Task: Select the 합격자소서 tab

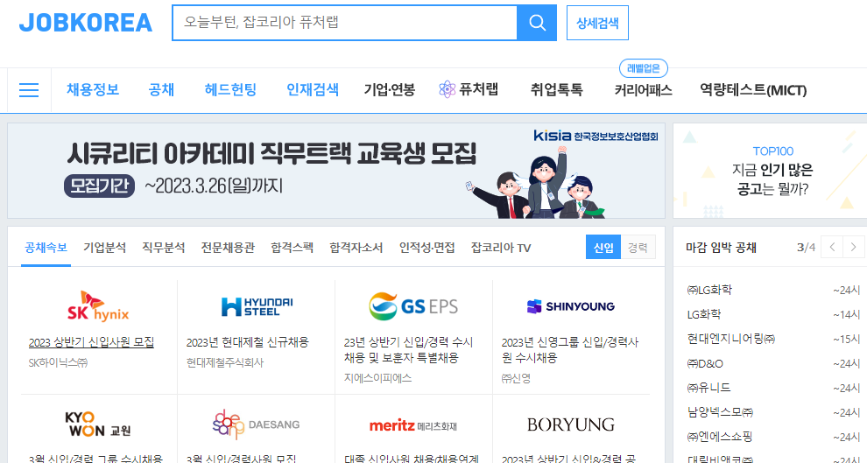Action: pos(356,248)
